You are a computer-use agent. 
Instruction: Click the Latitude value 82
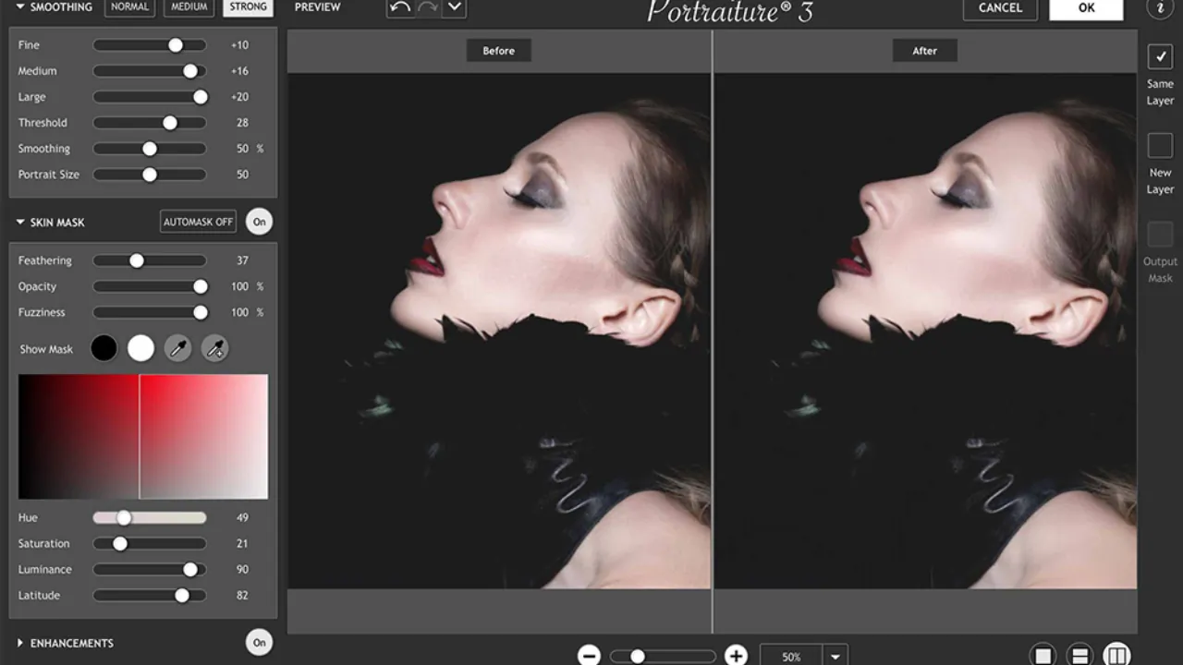click(x=242, y=596)
